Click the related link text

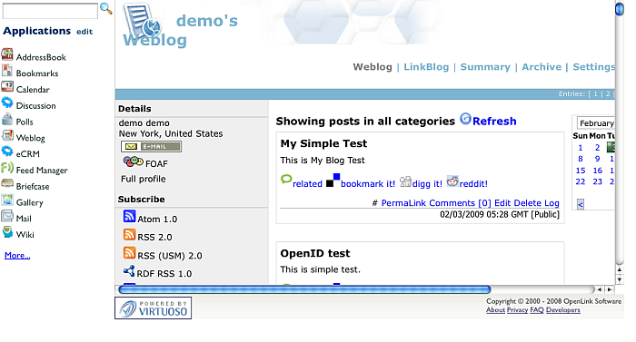click(x=307, y=184)
